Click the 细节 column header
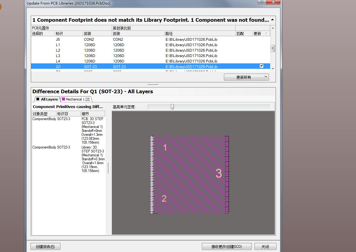 [x=93, y=114]
